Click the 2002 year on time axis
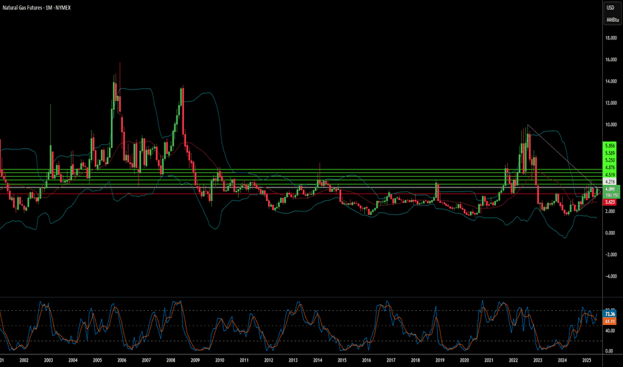Image resolution: width=623 pixels, height=367 pixels. coord(24,360)
